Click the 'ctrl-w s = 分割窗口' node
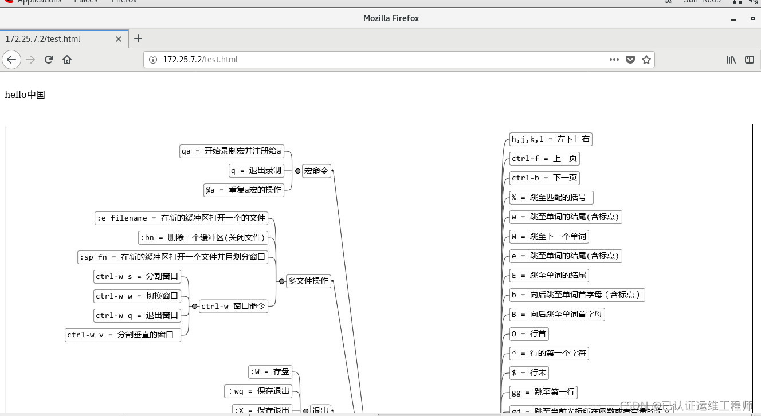 137,277
